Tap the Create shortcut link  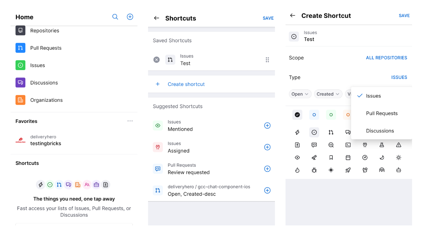point(186,84)
